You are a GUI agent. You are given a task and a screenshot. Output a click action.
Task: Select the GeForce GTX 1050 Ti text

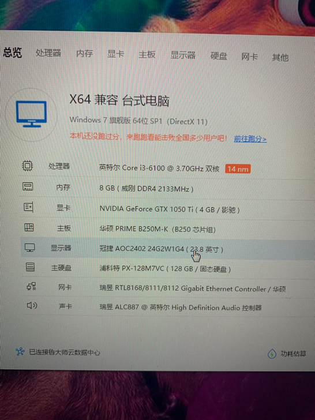coord(169,209)
